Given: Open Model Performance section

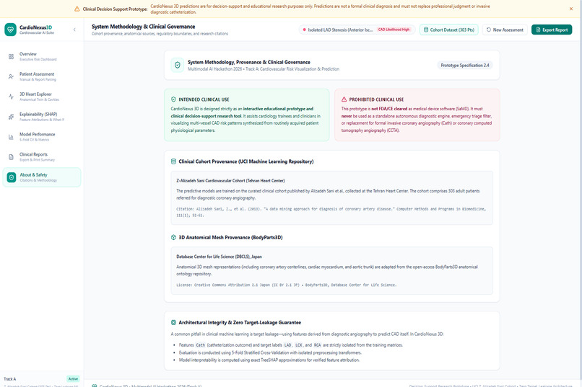Looking at the screenshot, I should pyautogui.click(x=42, y=137).
